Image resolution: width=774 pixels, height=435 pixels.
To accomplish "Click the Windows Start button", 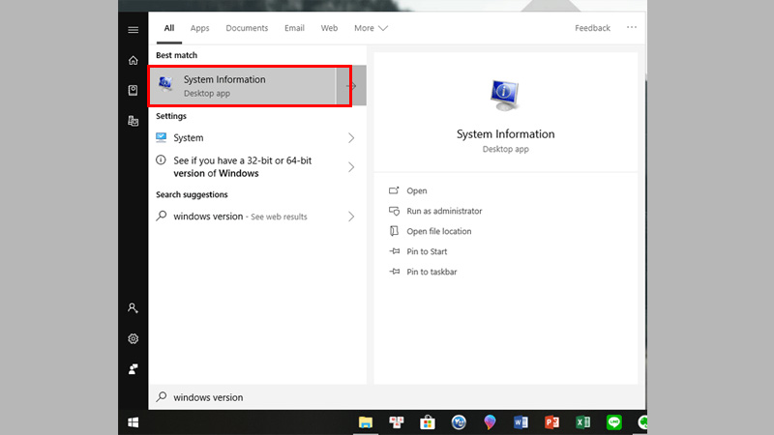I will (x=133, y=422).
